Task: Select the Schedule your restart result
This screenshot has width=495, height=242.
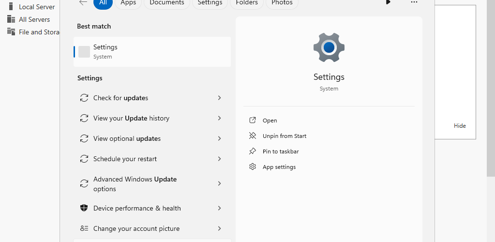Action: (x=152, y=159)
